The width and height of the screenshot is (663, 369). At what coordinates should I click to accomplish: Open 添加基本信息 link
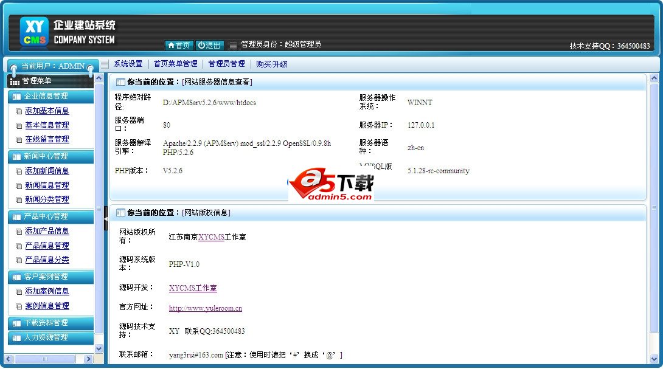pyautogui.click(x=47, y=111)
